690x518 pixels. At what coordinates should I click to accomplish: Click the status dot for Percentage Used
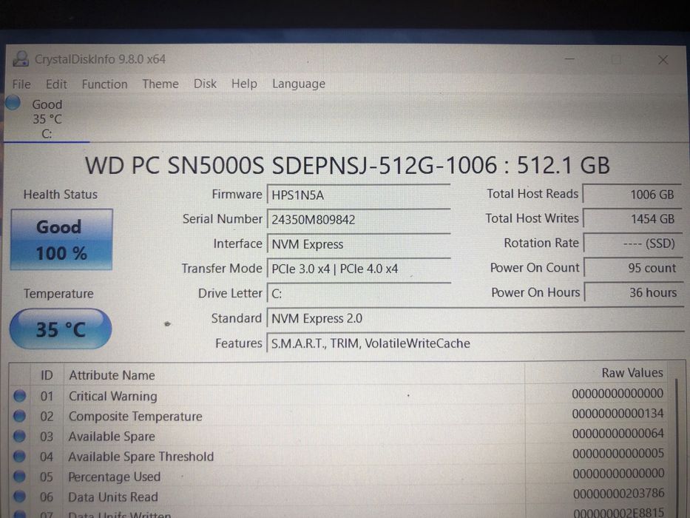[x=19, y=476]
